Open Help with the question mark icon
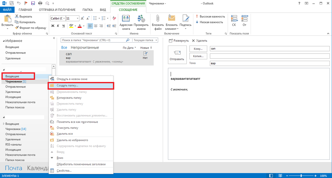Viewport: 332px width, 178px height. pyautogui.click(x=299, y=3)
